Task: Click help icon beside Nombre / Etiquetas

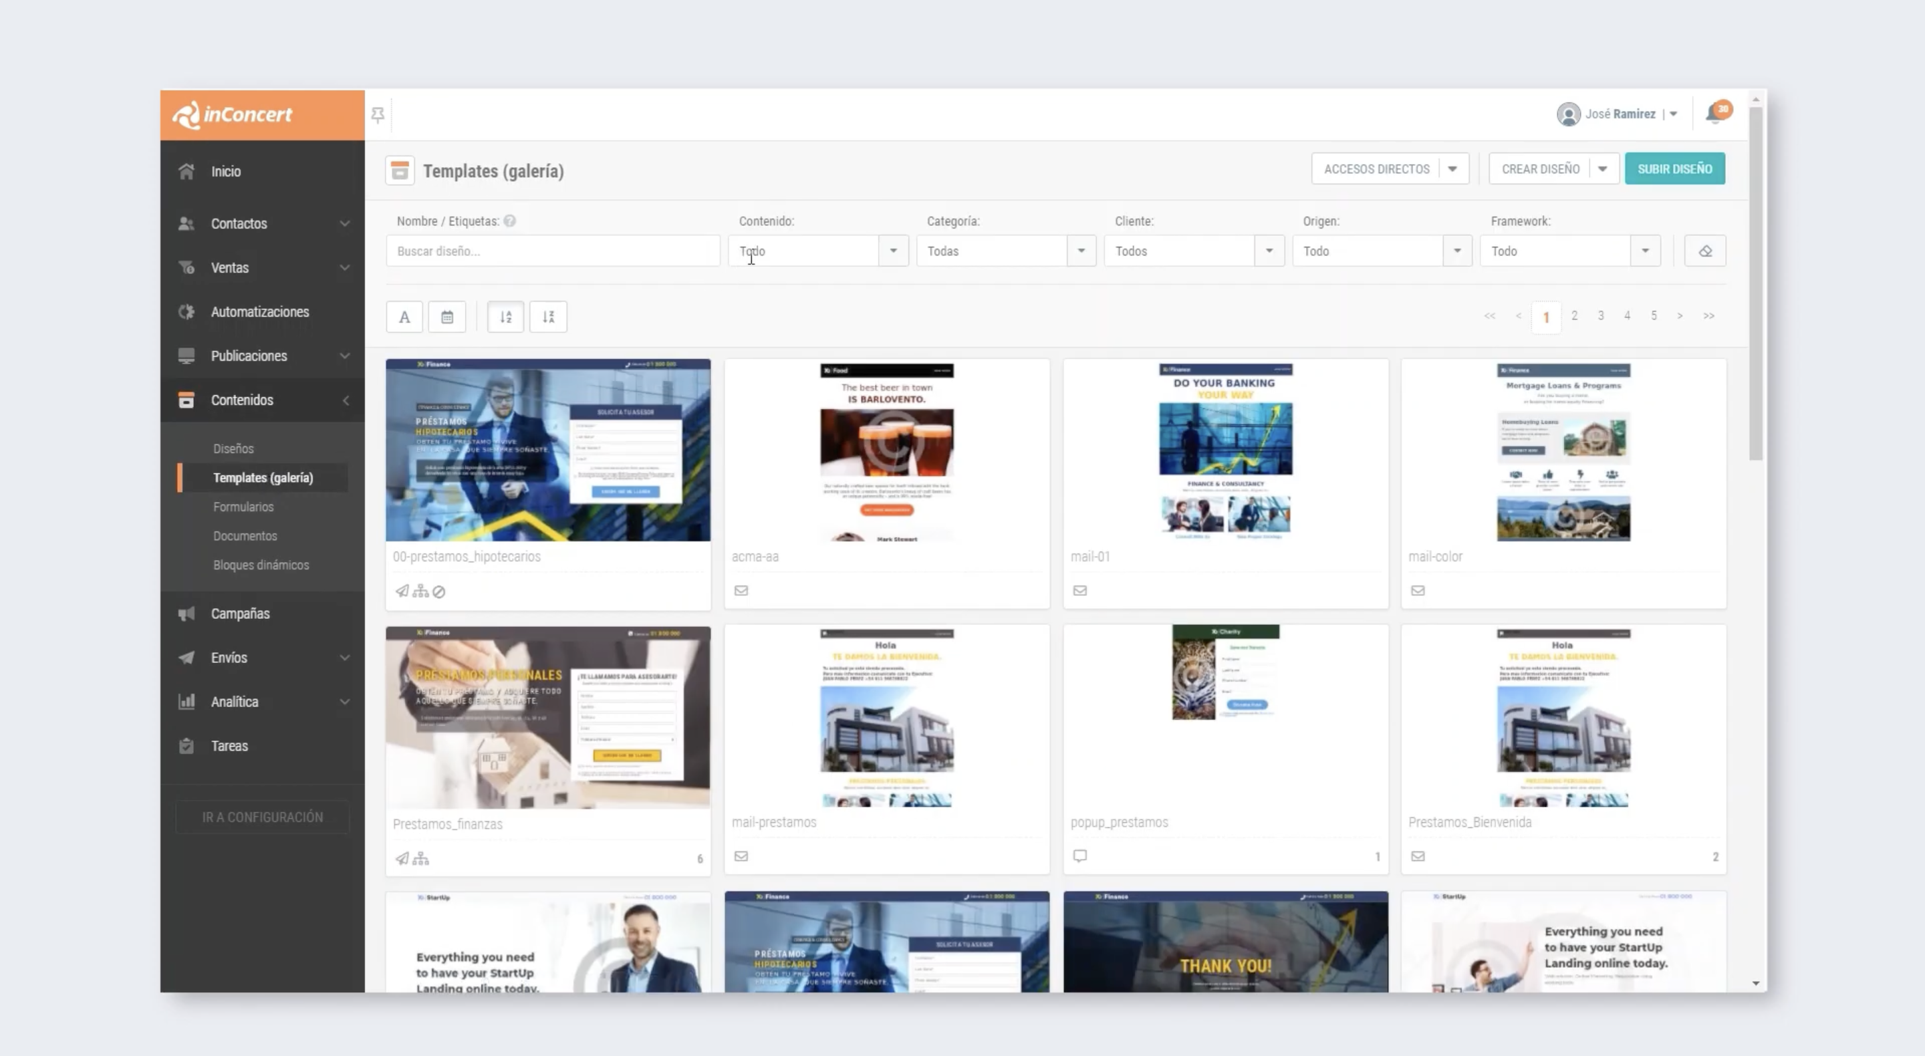Action: [509, 221]
